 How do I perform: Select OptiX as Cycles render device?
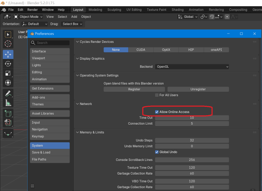pyautogui.click(x=166, y=50)
